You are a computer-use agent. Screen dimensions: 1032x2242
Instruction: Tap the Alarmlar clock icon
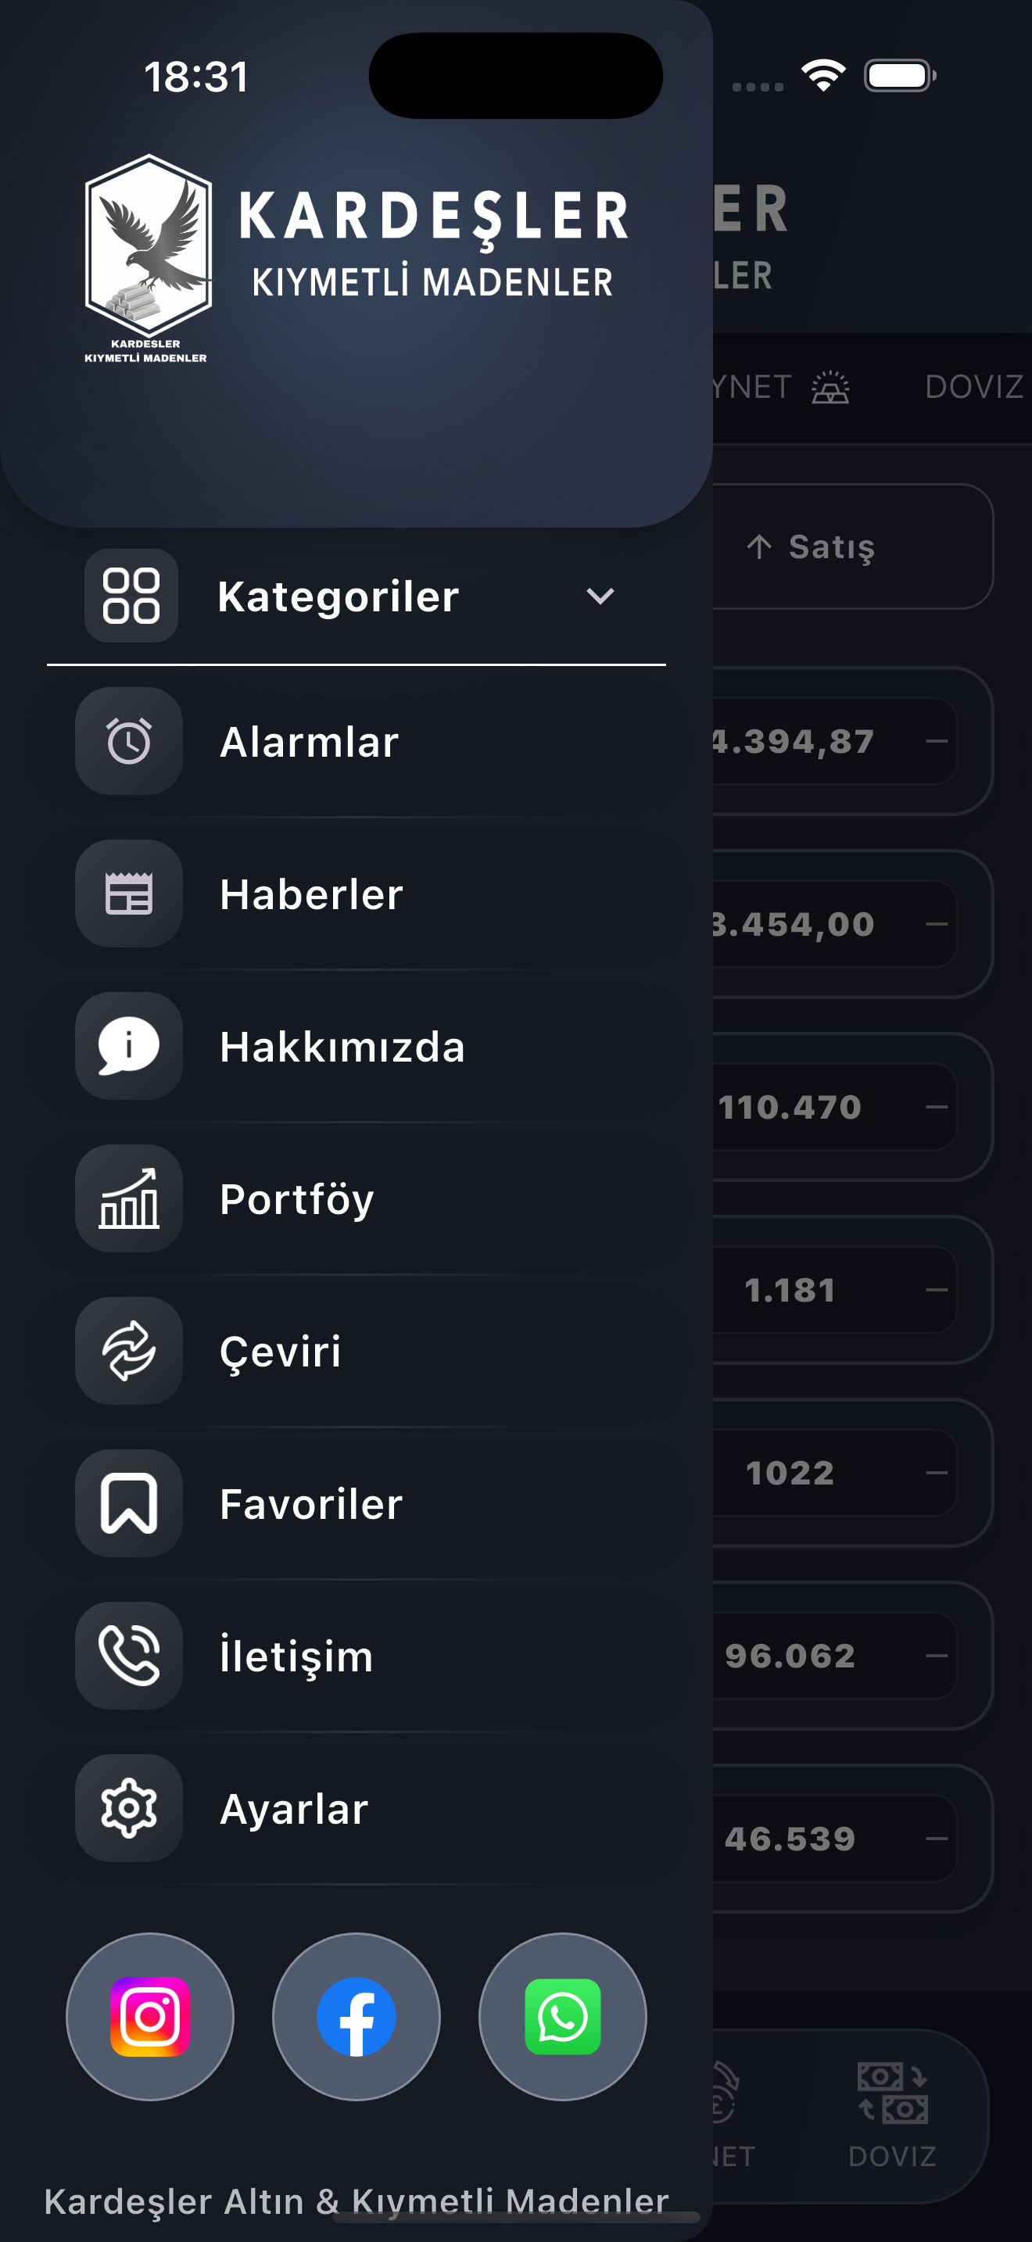(129, 742)
